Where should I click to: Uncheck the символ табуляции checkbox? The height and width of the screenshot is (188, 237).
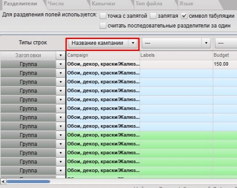[184, 16]
